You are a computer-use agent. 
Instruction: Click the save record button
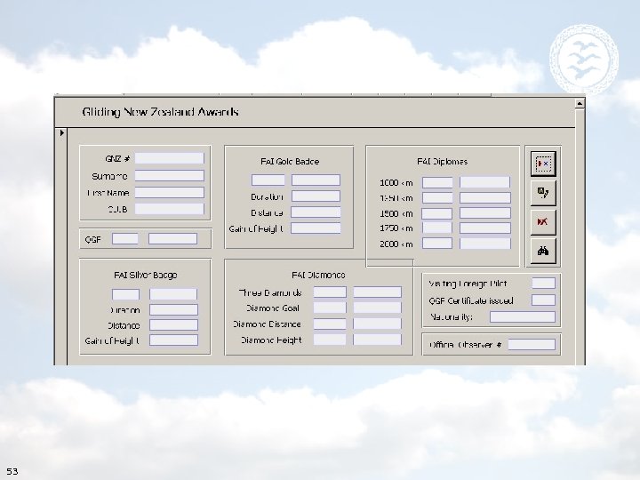tap(543, 192)
